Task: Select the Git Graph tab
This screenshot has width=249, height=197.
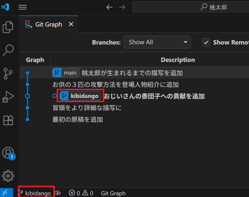Action: click(49, 24)
